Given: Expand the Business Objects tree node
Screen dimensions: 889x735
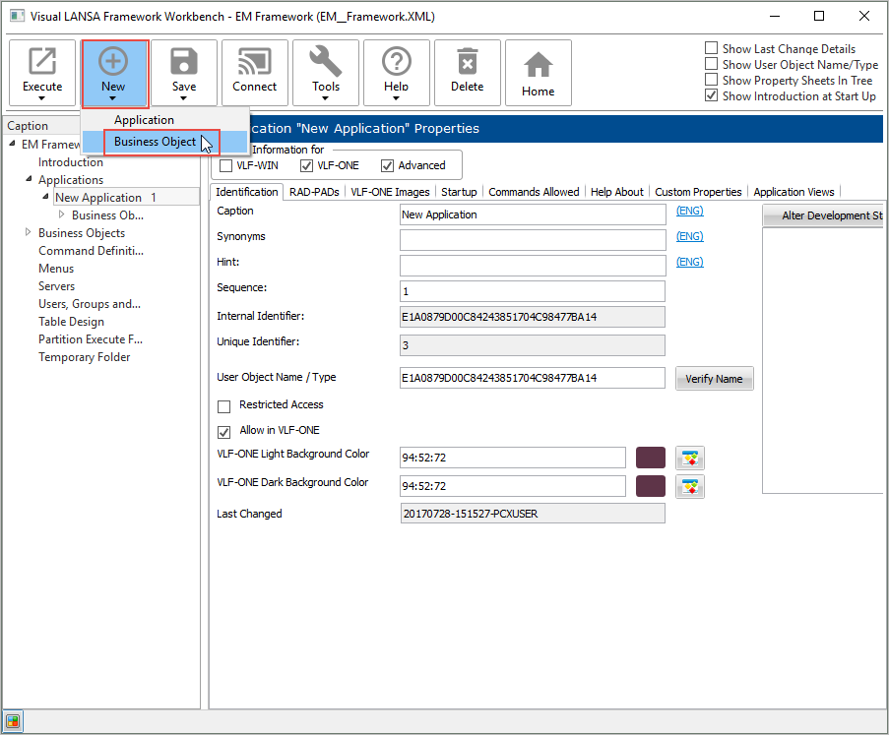Looking at the screenshot, I should (28, 233).
